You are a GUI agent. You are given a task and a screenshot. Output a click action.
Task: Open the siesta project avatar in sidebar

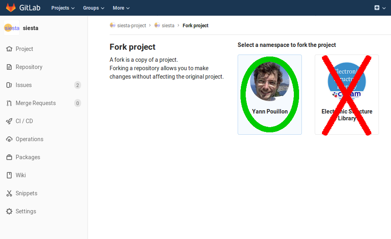point(12,28)
